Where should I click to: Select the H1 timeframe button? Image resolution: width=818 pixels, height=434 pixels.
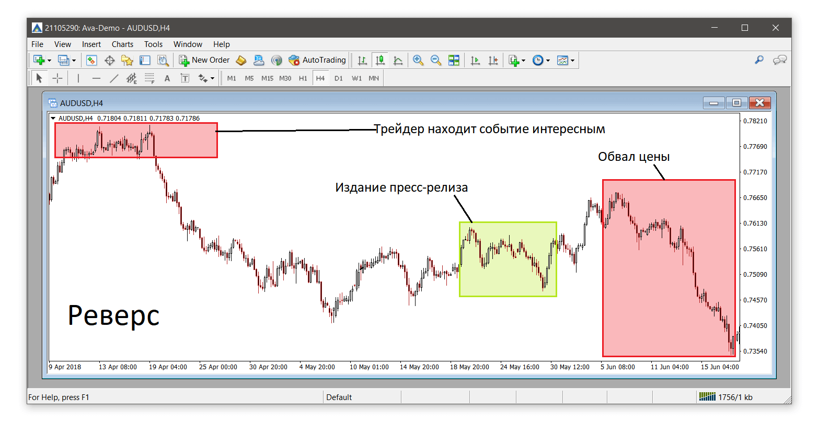point(303,78)
